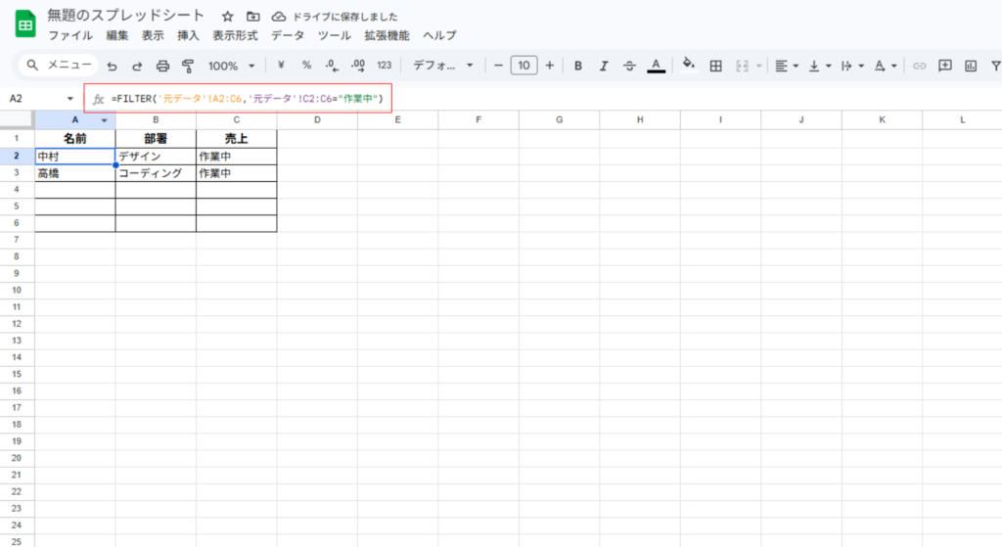Image resolution: width=1002 pixels, height=547 pixels.
Task: Format as percent
Action: [x=306, y=66]
